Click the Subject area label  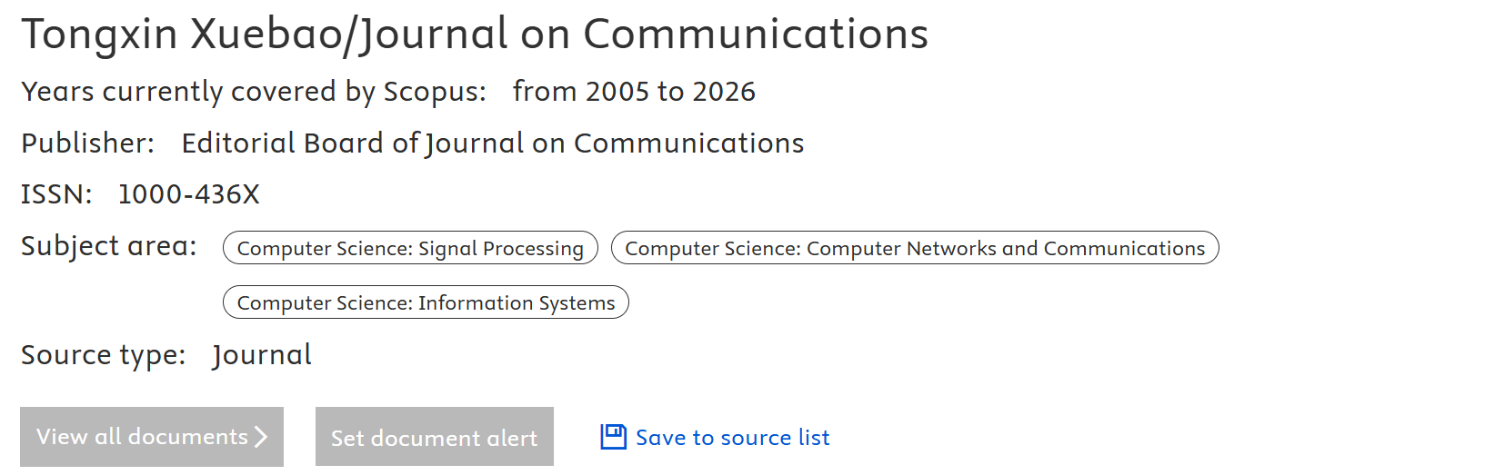pos(108,246)
